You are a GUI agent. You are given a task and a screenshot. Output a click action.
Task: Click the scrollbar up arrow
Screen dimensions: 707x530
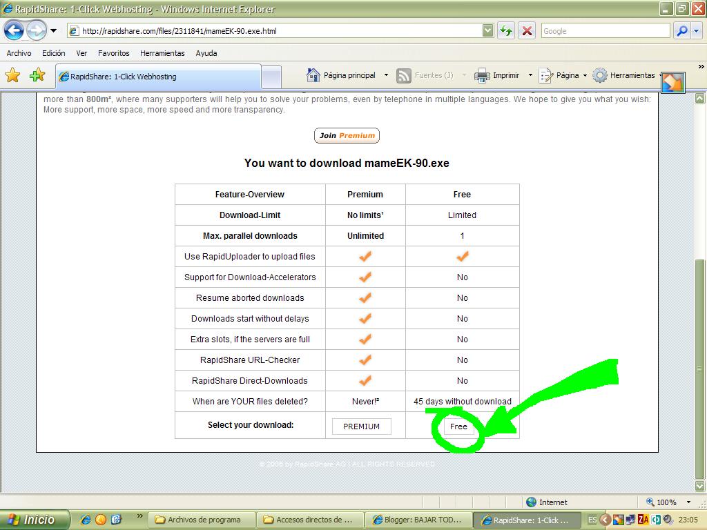700,98
